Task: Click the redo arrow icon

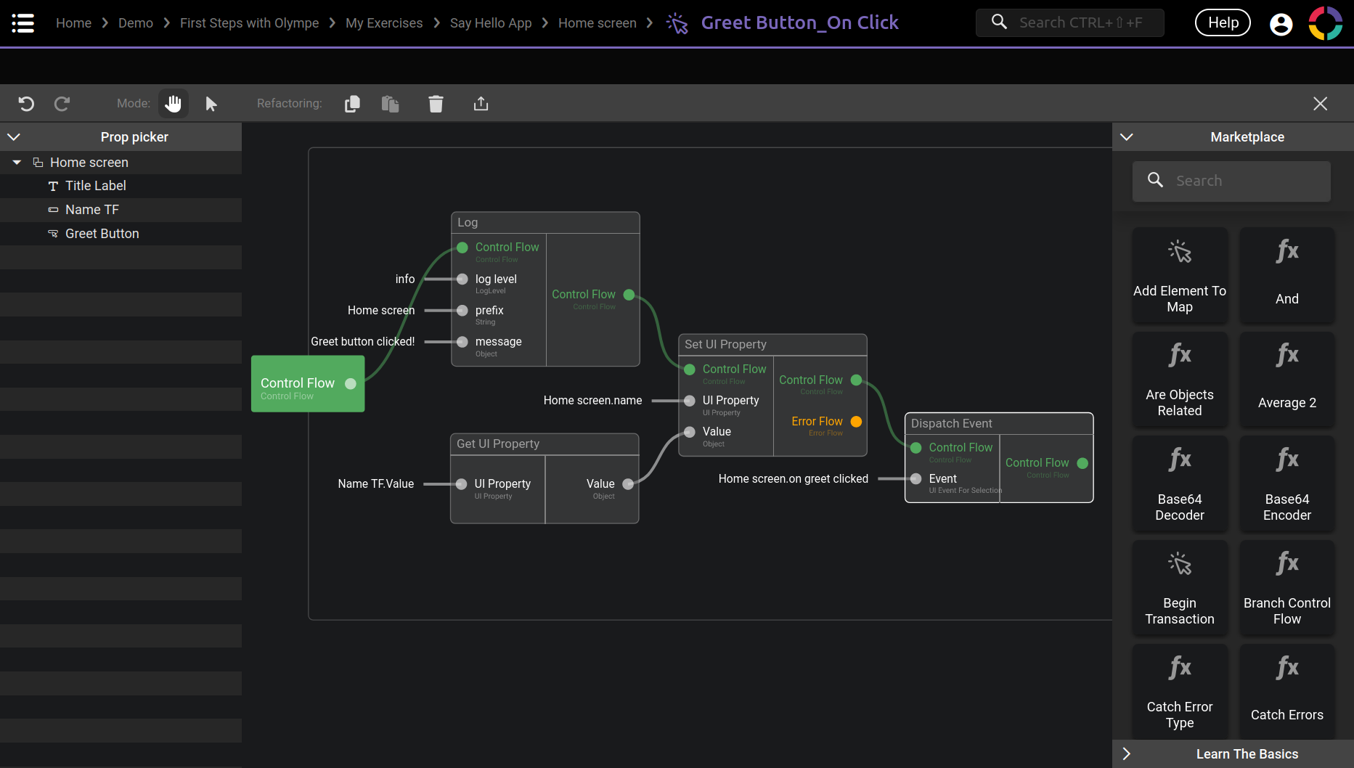Action: pos(62,104)
